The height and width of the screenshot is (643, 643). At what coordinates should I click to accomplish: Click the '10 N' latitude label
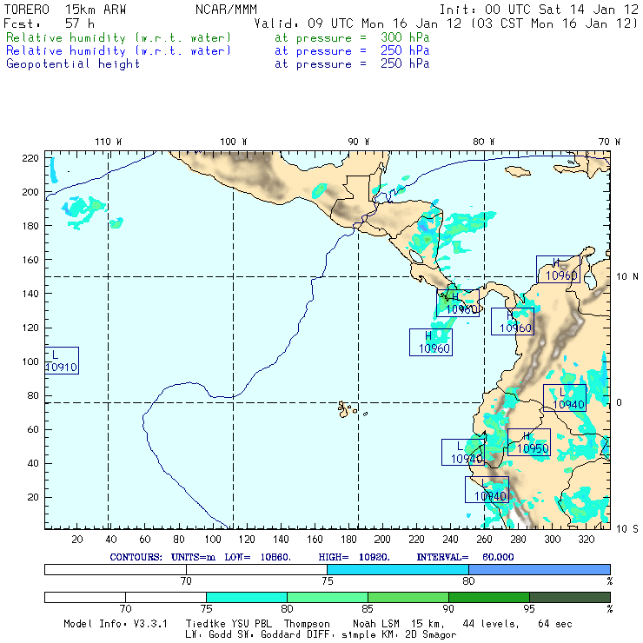[627, 277]
